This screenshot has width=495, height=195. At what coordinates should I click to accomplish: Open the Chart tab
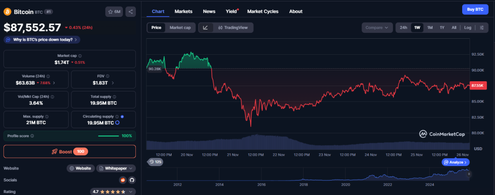click(158, 12)
